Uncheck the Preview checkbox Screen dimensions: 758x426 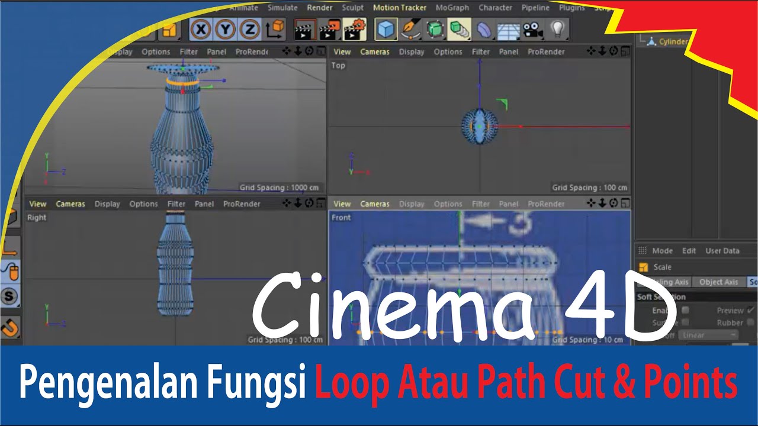(x=751, y=310)
